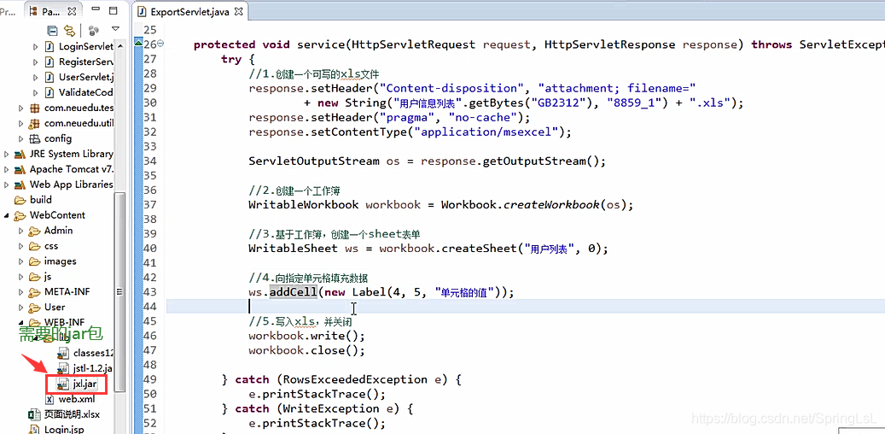885x434 pixels.
Task: Click JRE System Library books icon
Action: coord(20,154)
